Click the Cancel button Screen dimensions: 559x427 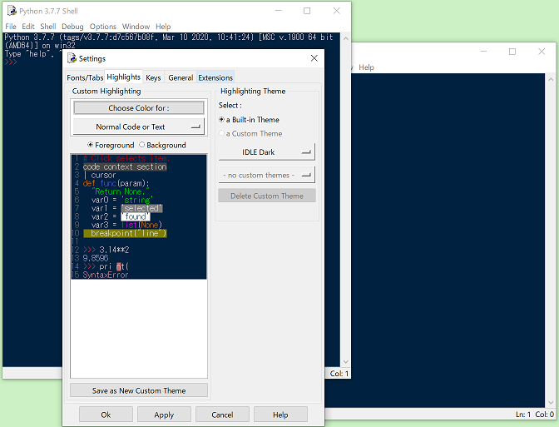[222, 415]
